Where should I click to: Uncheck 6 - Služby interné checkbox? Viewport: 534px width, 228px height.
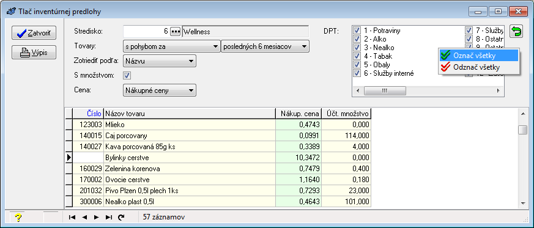coord(357,73)
